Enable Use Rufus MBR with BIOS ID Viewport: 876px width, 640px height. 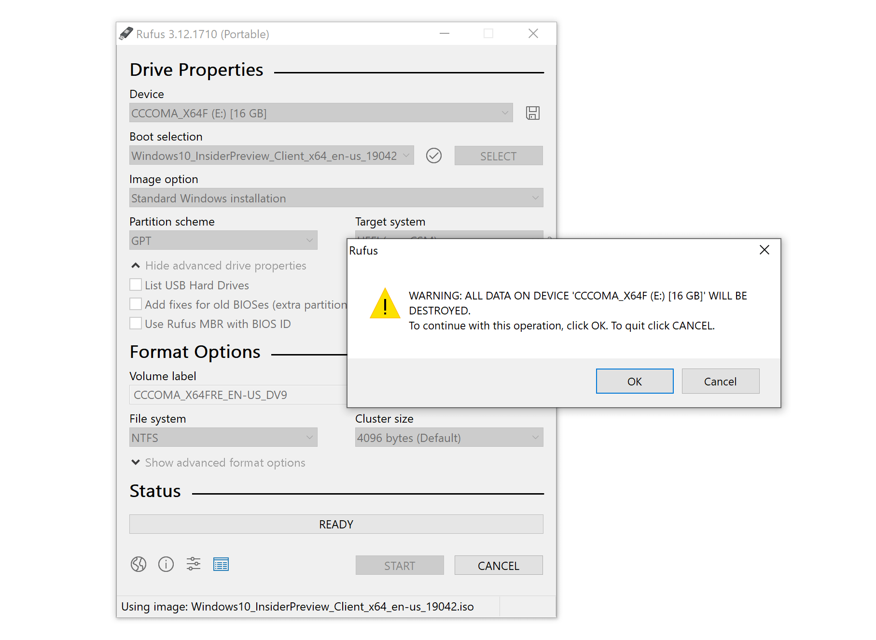[x=136, y=323]
